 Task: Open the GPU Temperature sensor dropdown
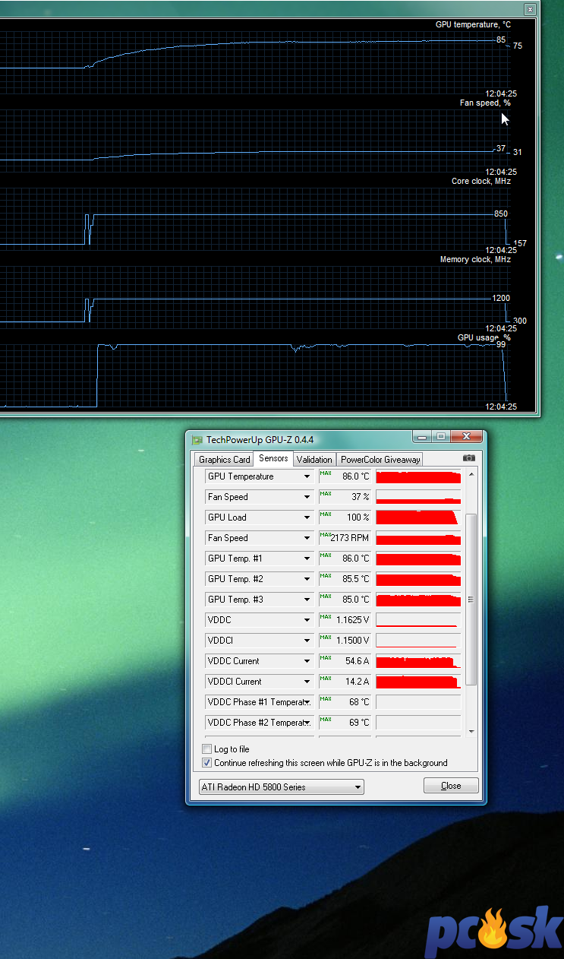260,476
